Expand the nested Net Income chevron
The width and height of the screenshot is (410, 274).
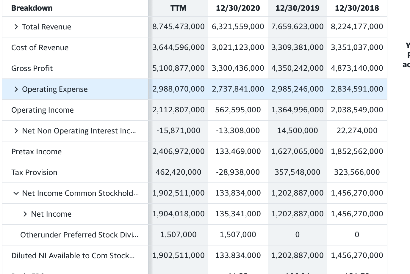[x=25, y=214]
